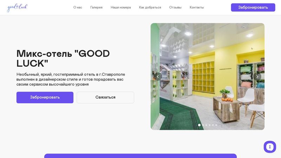Open the О нас menu item

point(78,7)
